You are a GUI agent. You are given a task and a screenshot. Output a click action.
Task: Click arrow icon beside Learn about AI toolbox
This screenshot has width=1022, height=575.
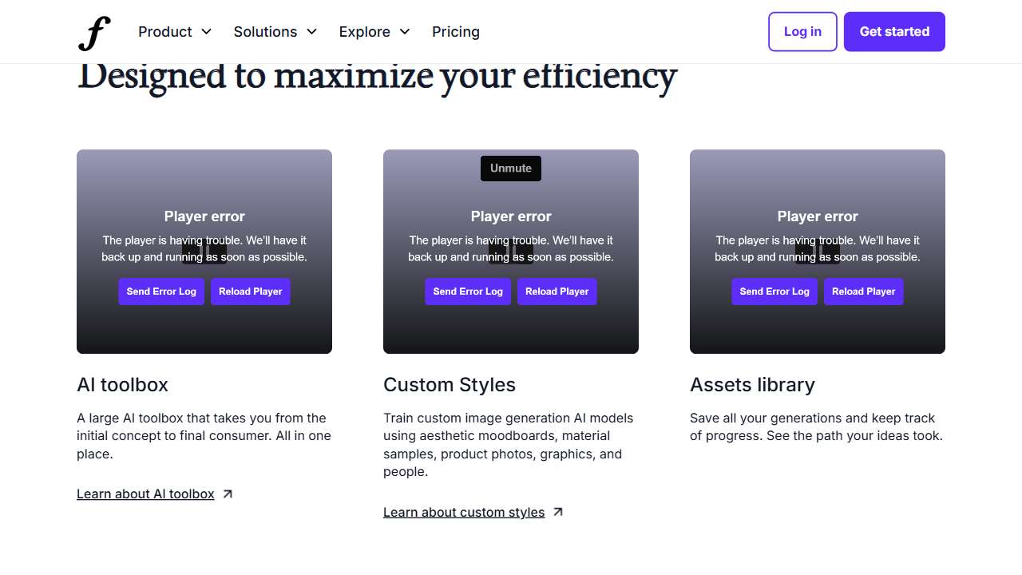click(228, 494)
